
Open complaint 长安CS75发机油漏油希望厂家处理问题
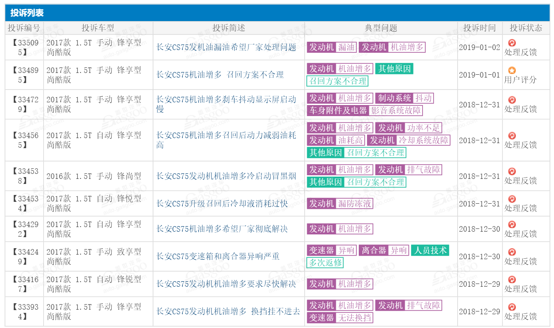point(226,47)
